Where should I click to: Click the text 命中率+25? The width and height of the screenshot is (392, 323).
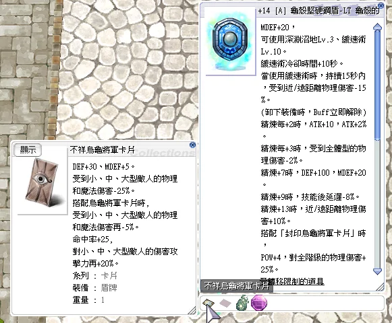coord(92,239)
